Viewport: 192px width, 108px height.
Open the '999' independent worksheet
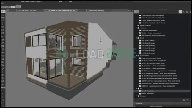pyautogui.click(x=153, y=36)
